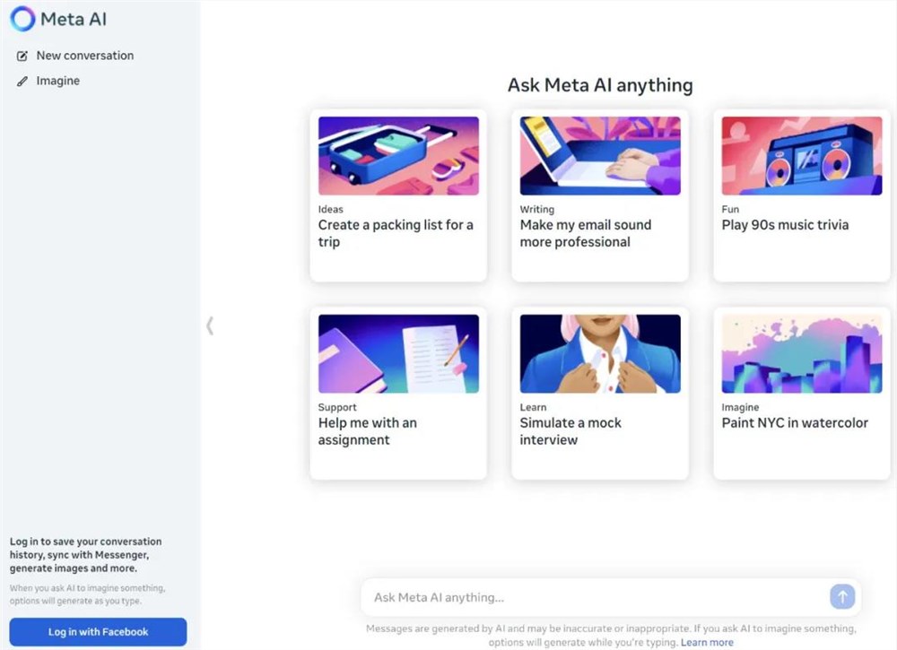Open the Learn more link
897x650 pixels.
pyautogui.click(x=707, y=643)
